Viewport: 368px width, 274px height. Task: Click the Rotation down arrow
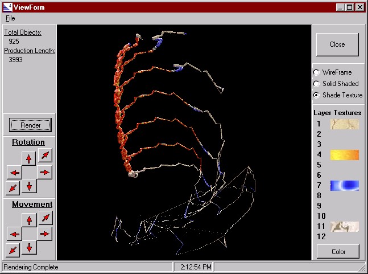29,186
